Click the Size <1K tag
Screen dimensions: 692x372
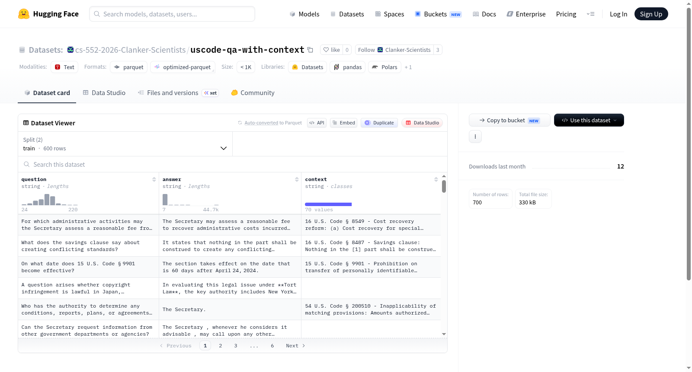246,67
